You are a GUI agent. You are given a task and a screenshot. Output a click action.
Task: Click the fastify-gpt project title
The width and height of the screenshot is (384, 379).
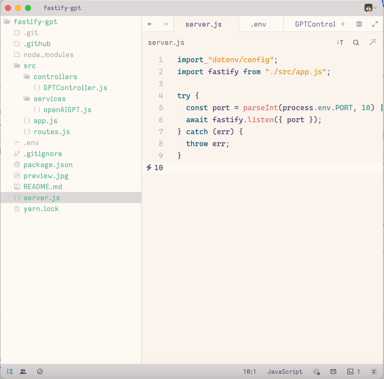tap(62, 8)
